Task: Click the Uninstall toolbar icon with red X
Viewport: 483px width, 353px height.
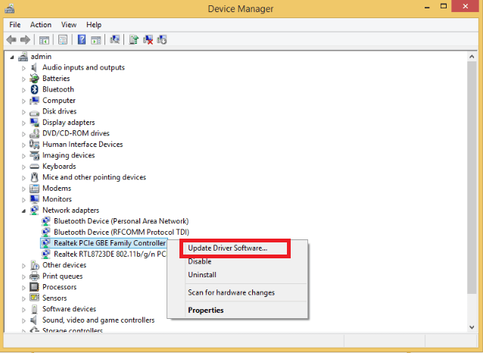Action: [148, 39]
